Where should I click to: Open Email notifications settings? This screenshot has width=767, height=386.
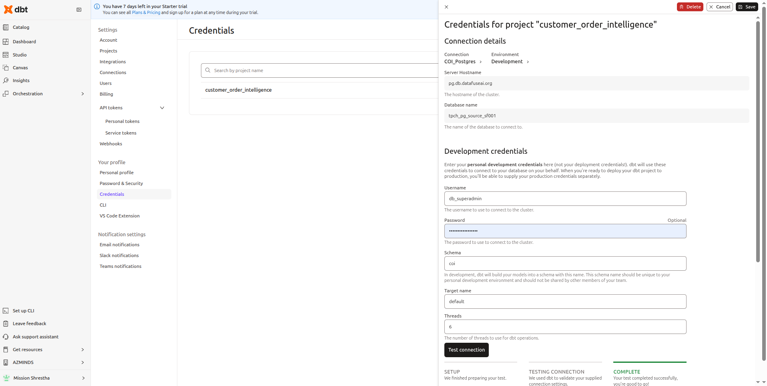click(x=120, y=245)
